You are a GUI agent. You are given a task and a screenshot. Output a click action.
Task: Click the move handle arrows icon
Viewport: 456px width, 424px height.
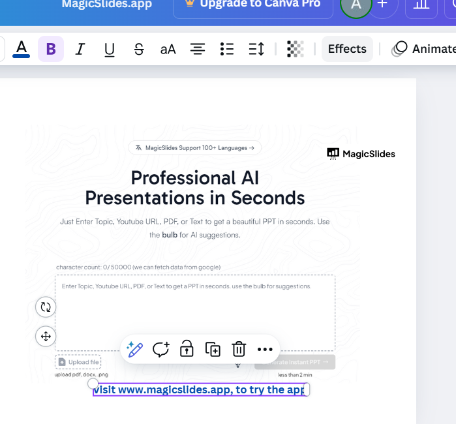point(46,337)
